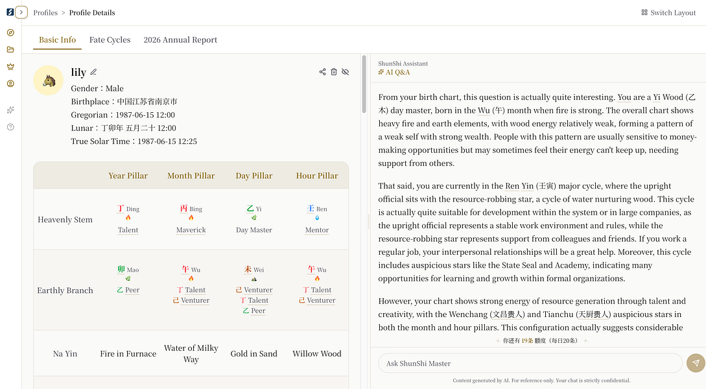
Task: Select the Basic Info tab
Action: tap(57, 40)
